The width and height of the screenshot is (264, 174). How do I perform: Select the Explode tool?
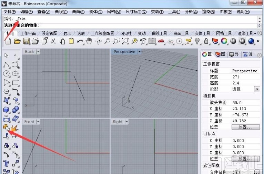pyautogui.click(x=15, y=128)
